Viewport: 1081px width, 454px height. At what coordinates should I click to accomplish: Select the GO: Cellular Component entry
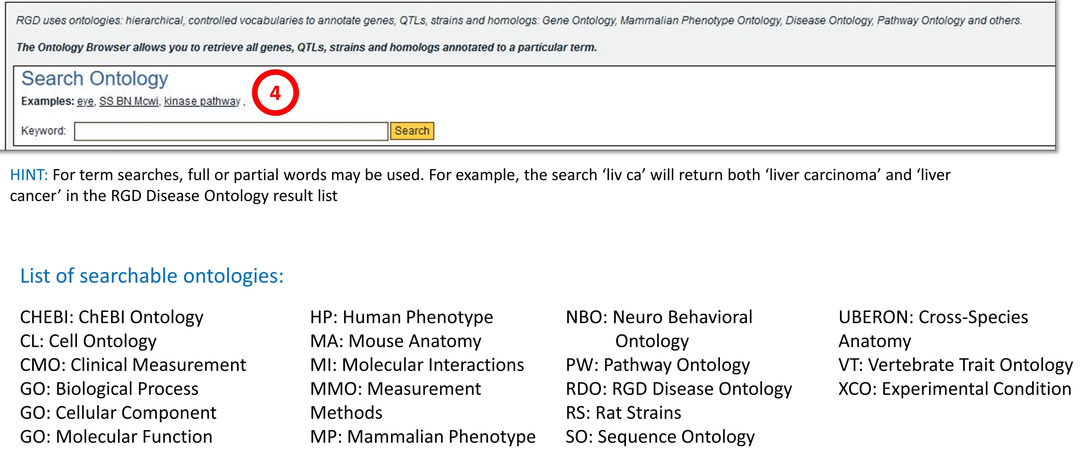click(118, 413)
